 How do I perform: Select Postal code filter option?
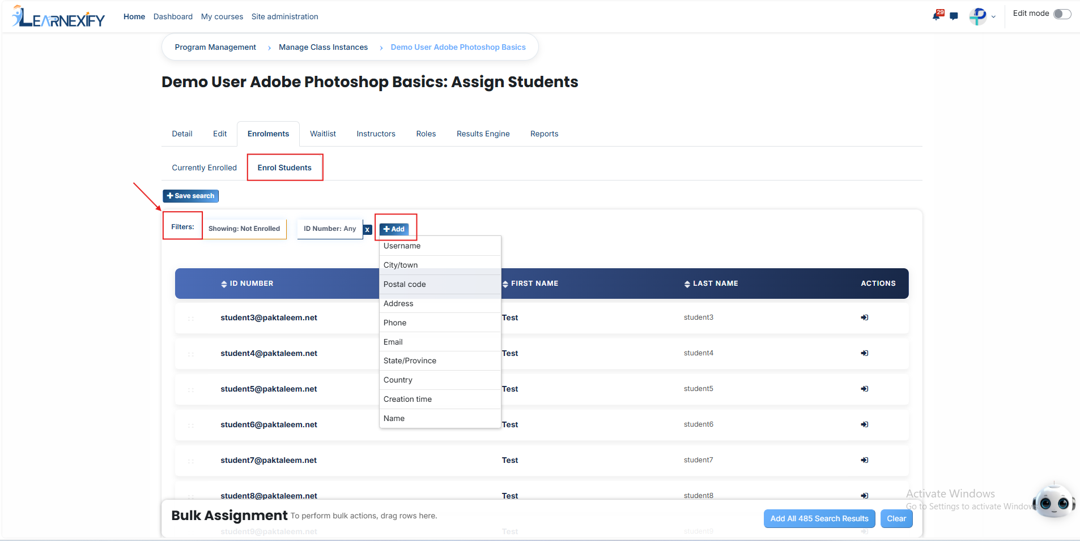(x=440, y=284)
